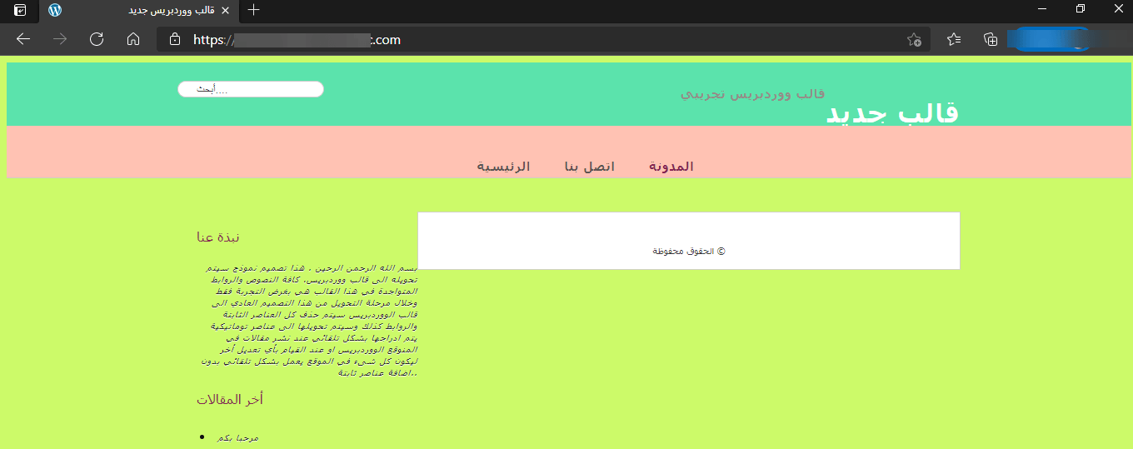The height and width of the screenshot is (449, 1133).
Task: Reload the current page
Action: click(x=97, y=39)
